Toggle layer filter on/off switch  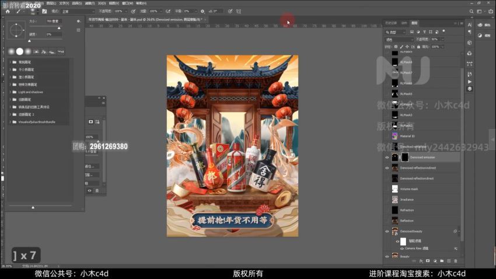pyautogui.click(x=443, y=32)
